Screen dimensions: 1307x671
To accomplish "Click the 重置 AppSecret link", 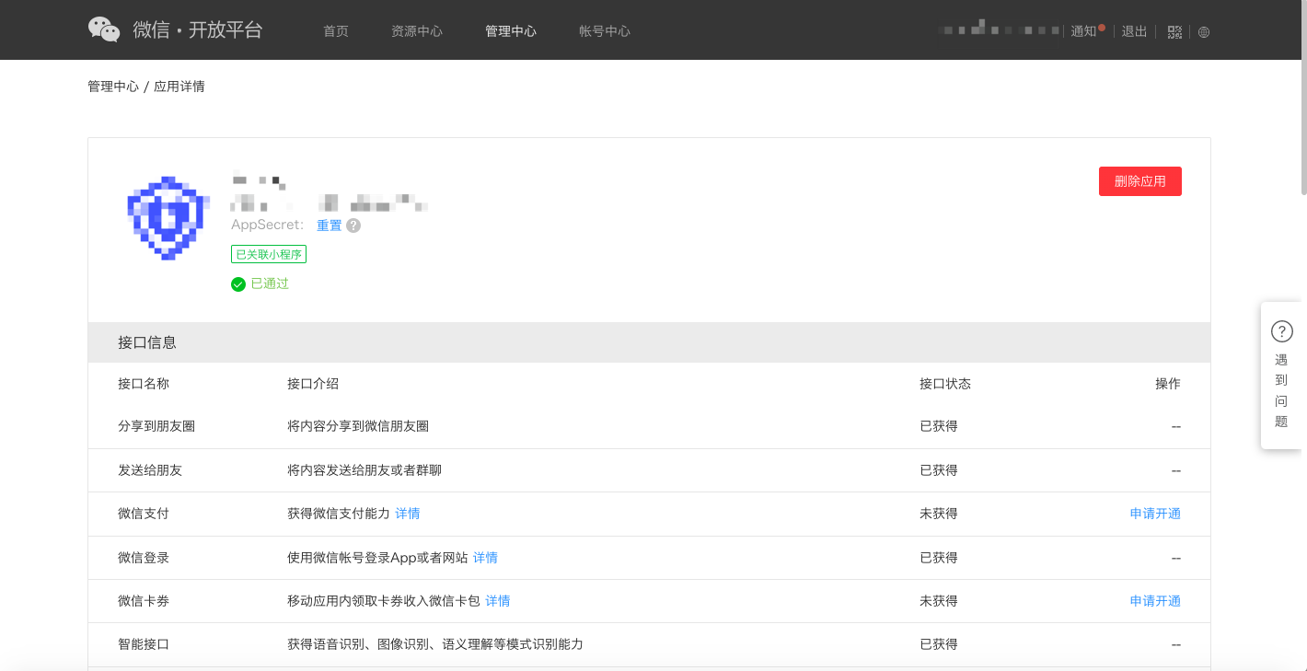I will point(329,226).
